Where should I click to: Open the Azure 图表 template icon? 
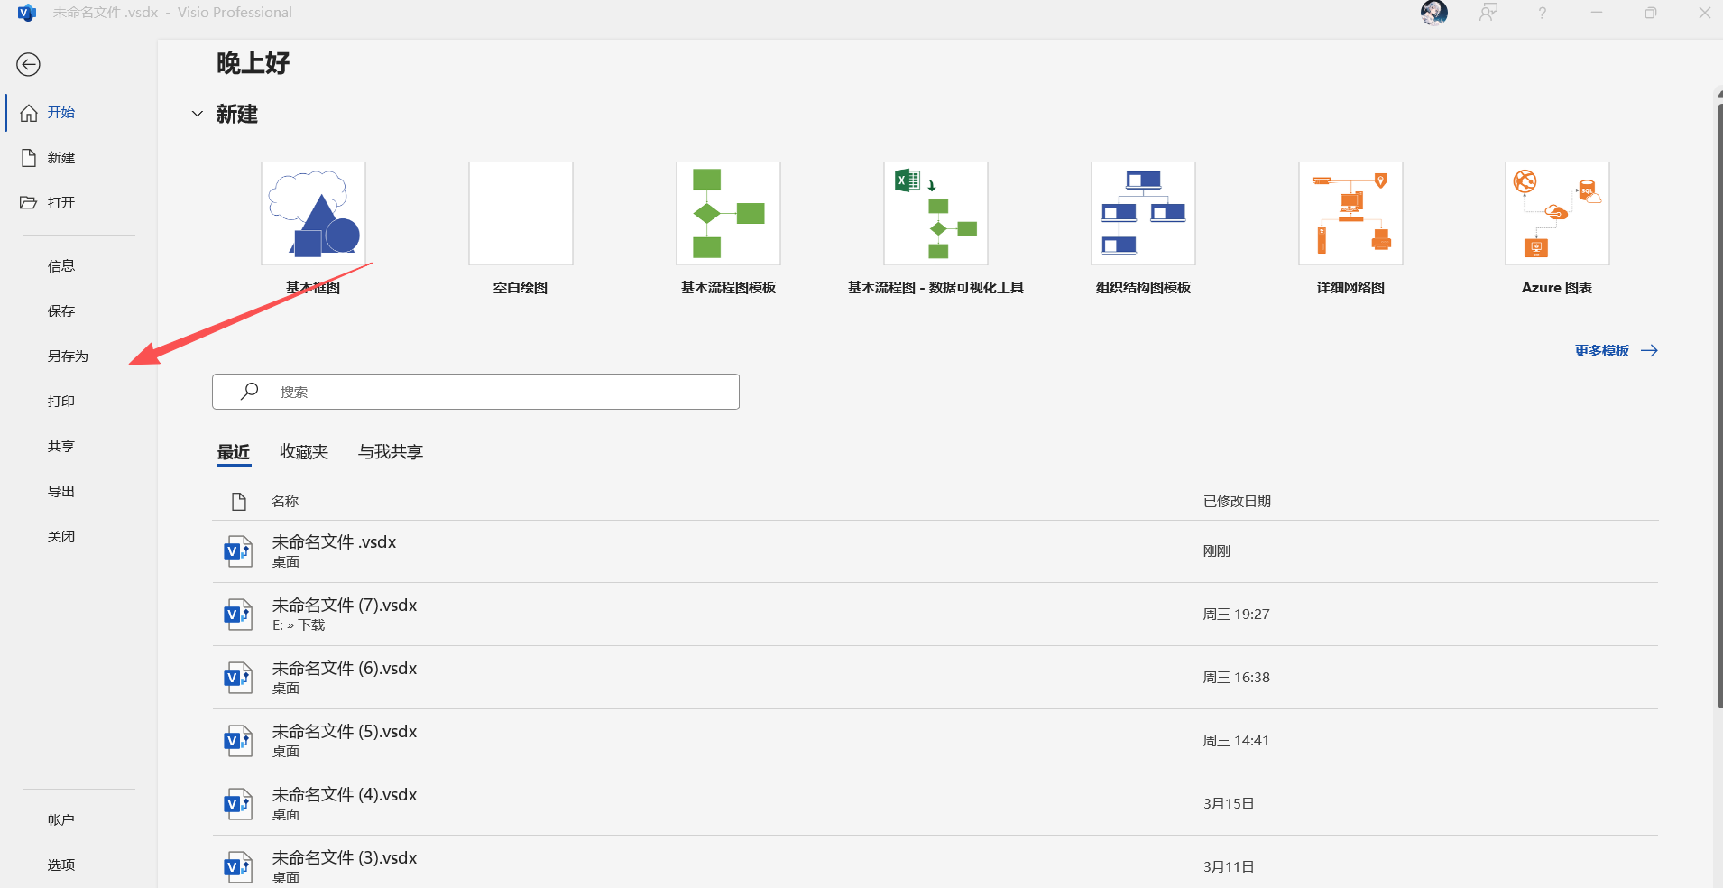tap(1557, 214)
